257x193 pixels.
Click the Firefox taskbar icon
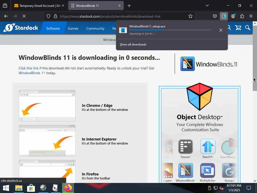pos(68,188)
